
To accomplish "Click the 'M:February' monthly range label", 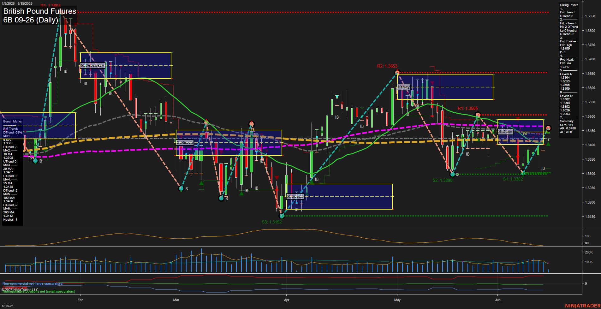I will [x=92, y=65].
